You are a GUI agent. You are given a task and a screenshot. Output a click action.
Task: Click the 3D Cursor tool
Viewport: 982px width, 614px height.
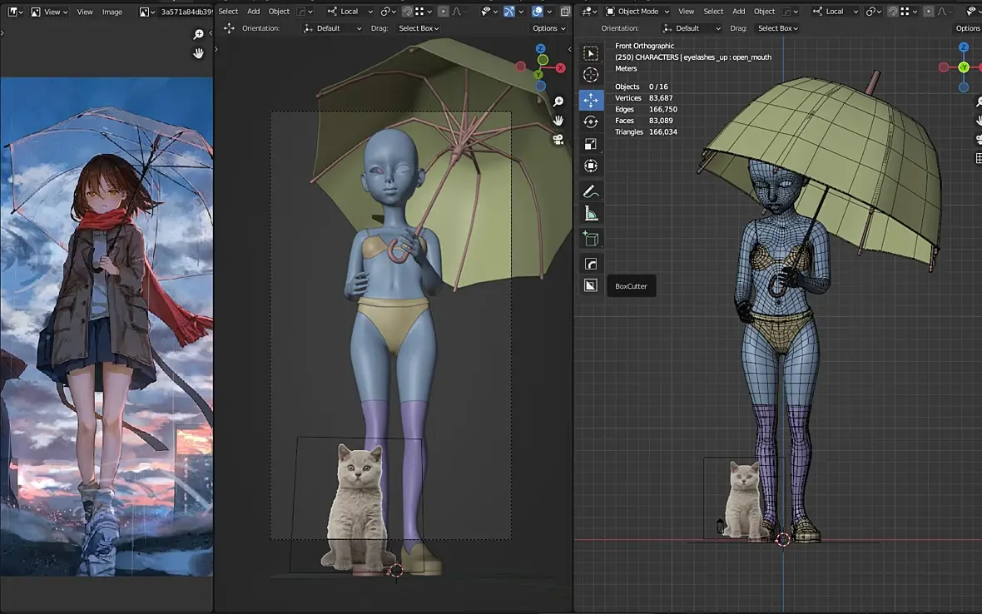[x=591, y=75]
